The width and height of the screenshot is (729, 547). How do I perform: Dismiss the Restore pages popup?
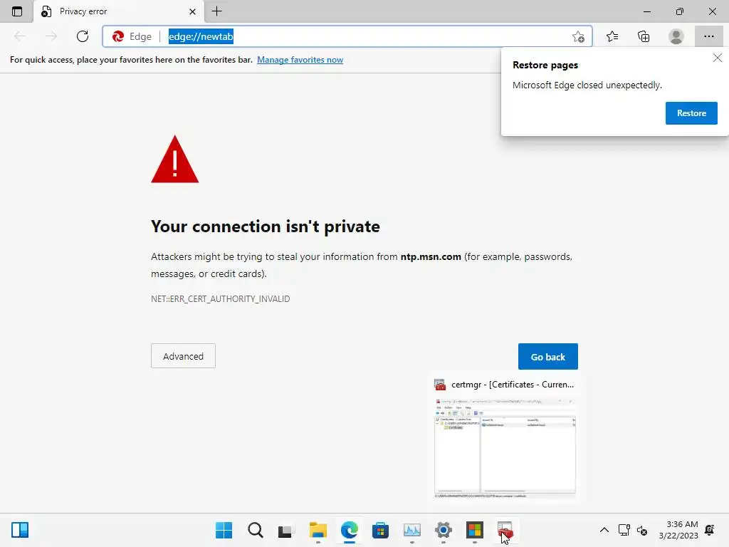[x=718, y=58]
